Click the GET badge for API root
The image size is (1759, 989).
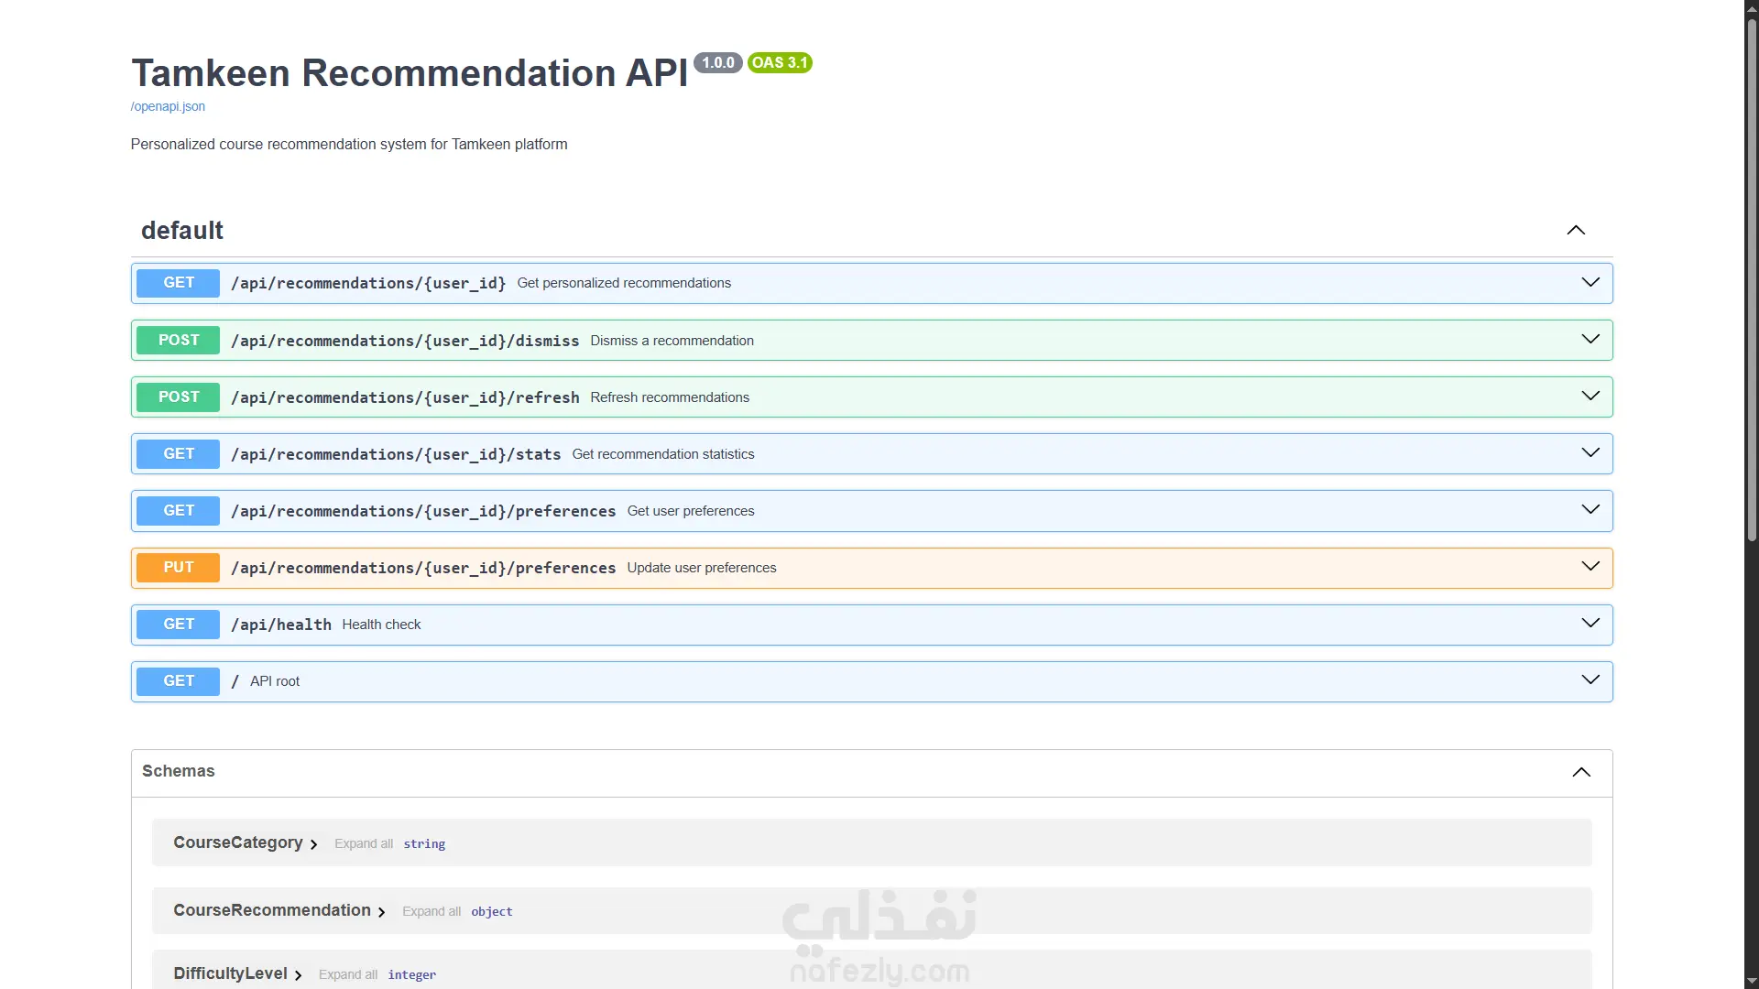coord(179,680)
